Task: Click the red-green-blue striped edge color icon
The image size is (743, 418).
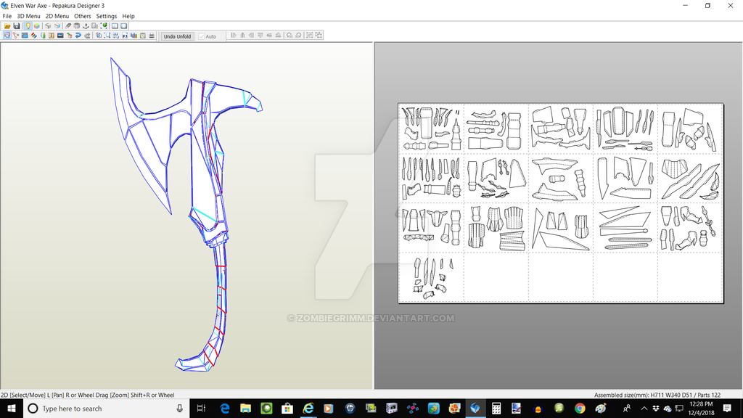Action: (33, 36)
